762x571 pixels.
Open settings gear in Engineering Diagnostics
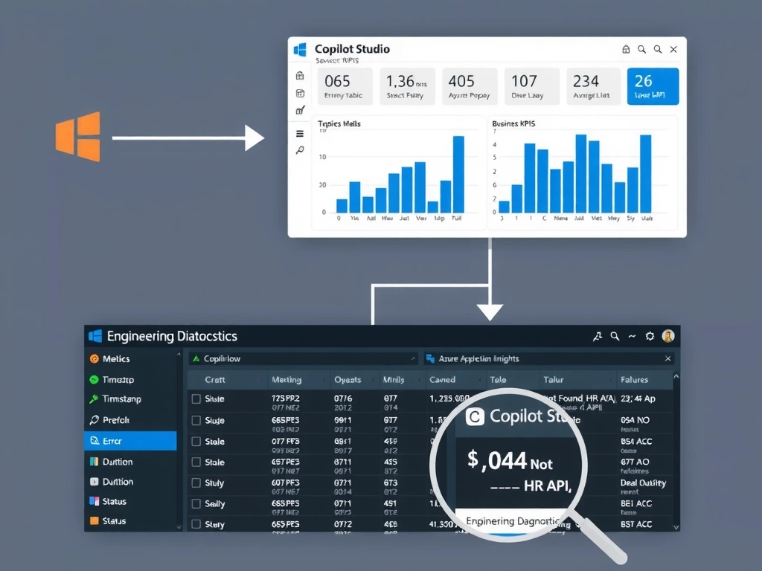[650, 336]
